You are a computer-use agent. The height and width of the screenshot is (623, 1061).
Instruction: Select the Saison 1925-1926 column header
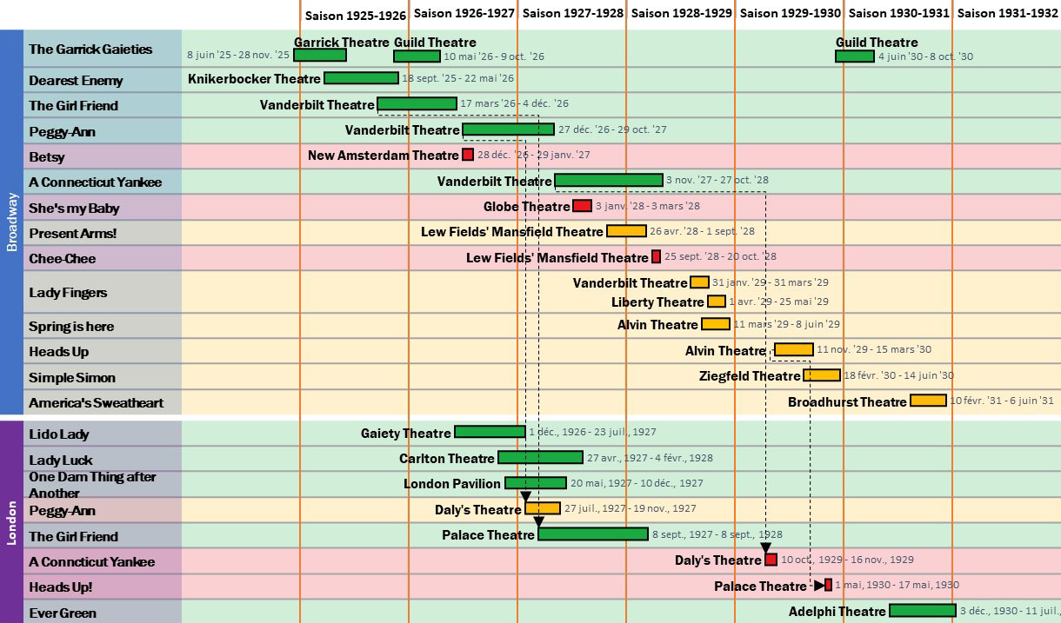click(x=355, y=14)
